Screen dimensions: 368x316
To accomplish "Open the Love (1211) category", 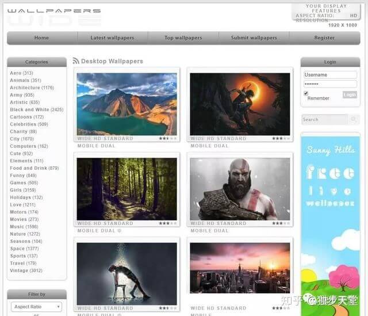I will click(x=22, y=205).
